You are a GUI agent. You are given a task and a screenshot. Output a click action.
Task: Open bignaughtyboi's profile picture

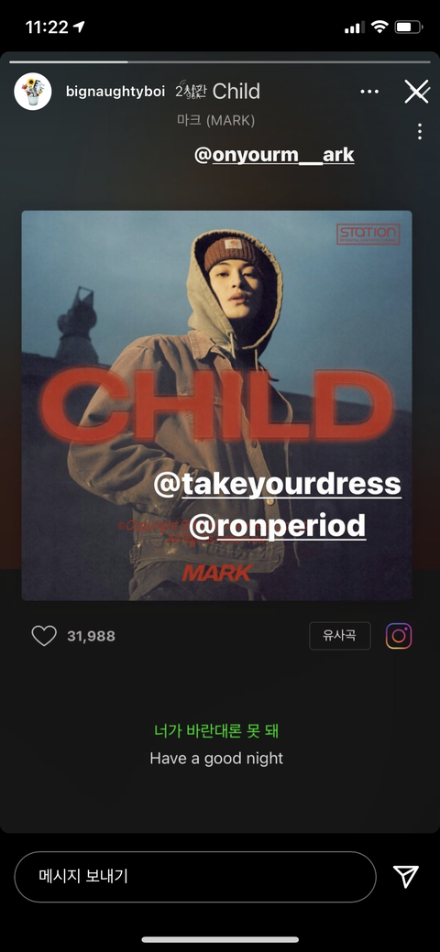click(33, 92)
